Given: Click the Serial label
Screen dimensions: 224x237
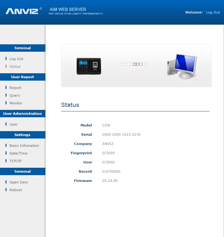Looking at the screenshot, I should [x=86, y=135].
